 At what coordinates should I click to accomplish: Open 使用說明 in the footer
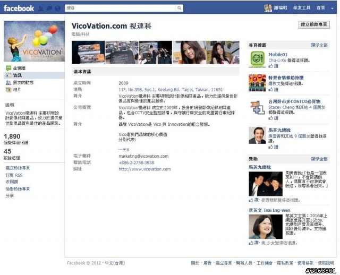326,263
